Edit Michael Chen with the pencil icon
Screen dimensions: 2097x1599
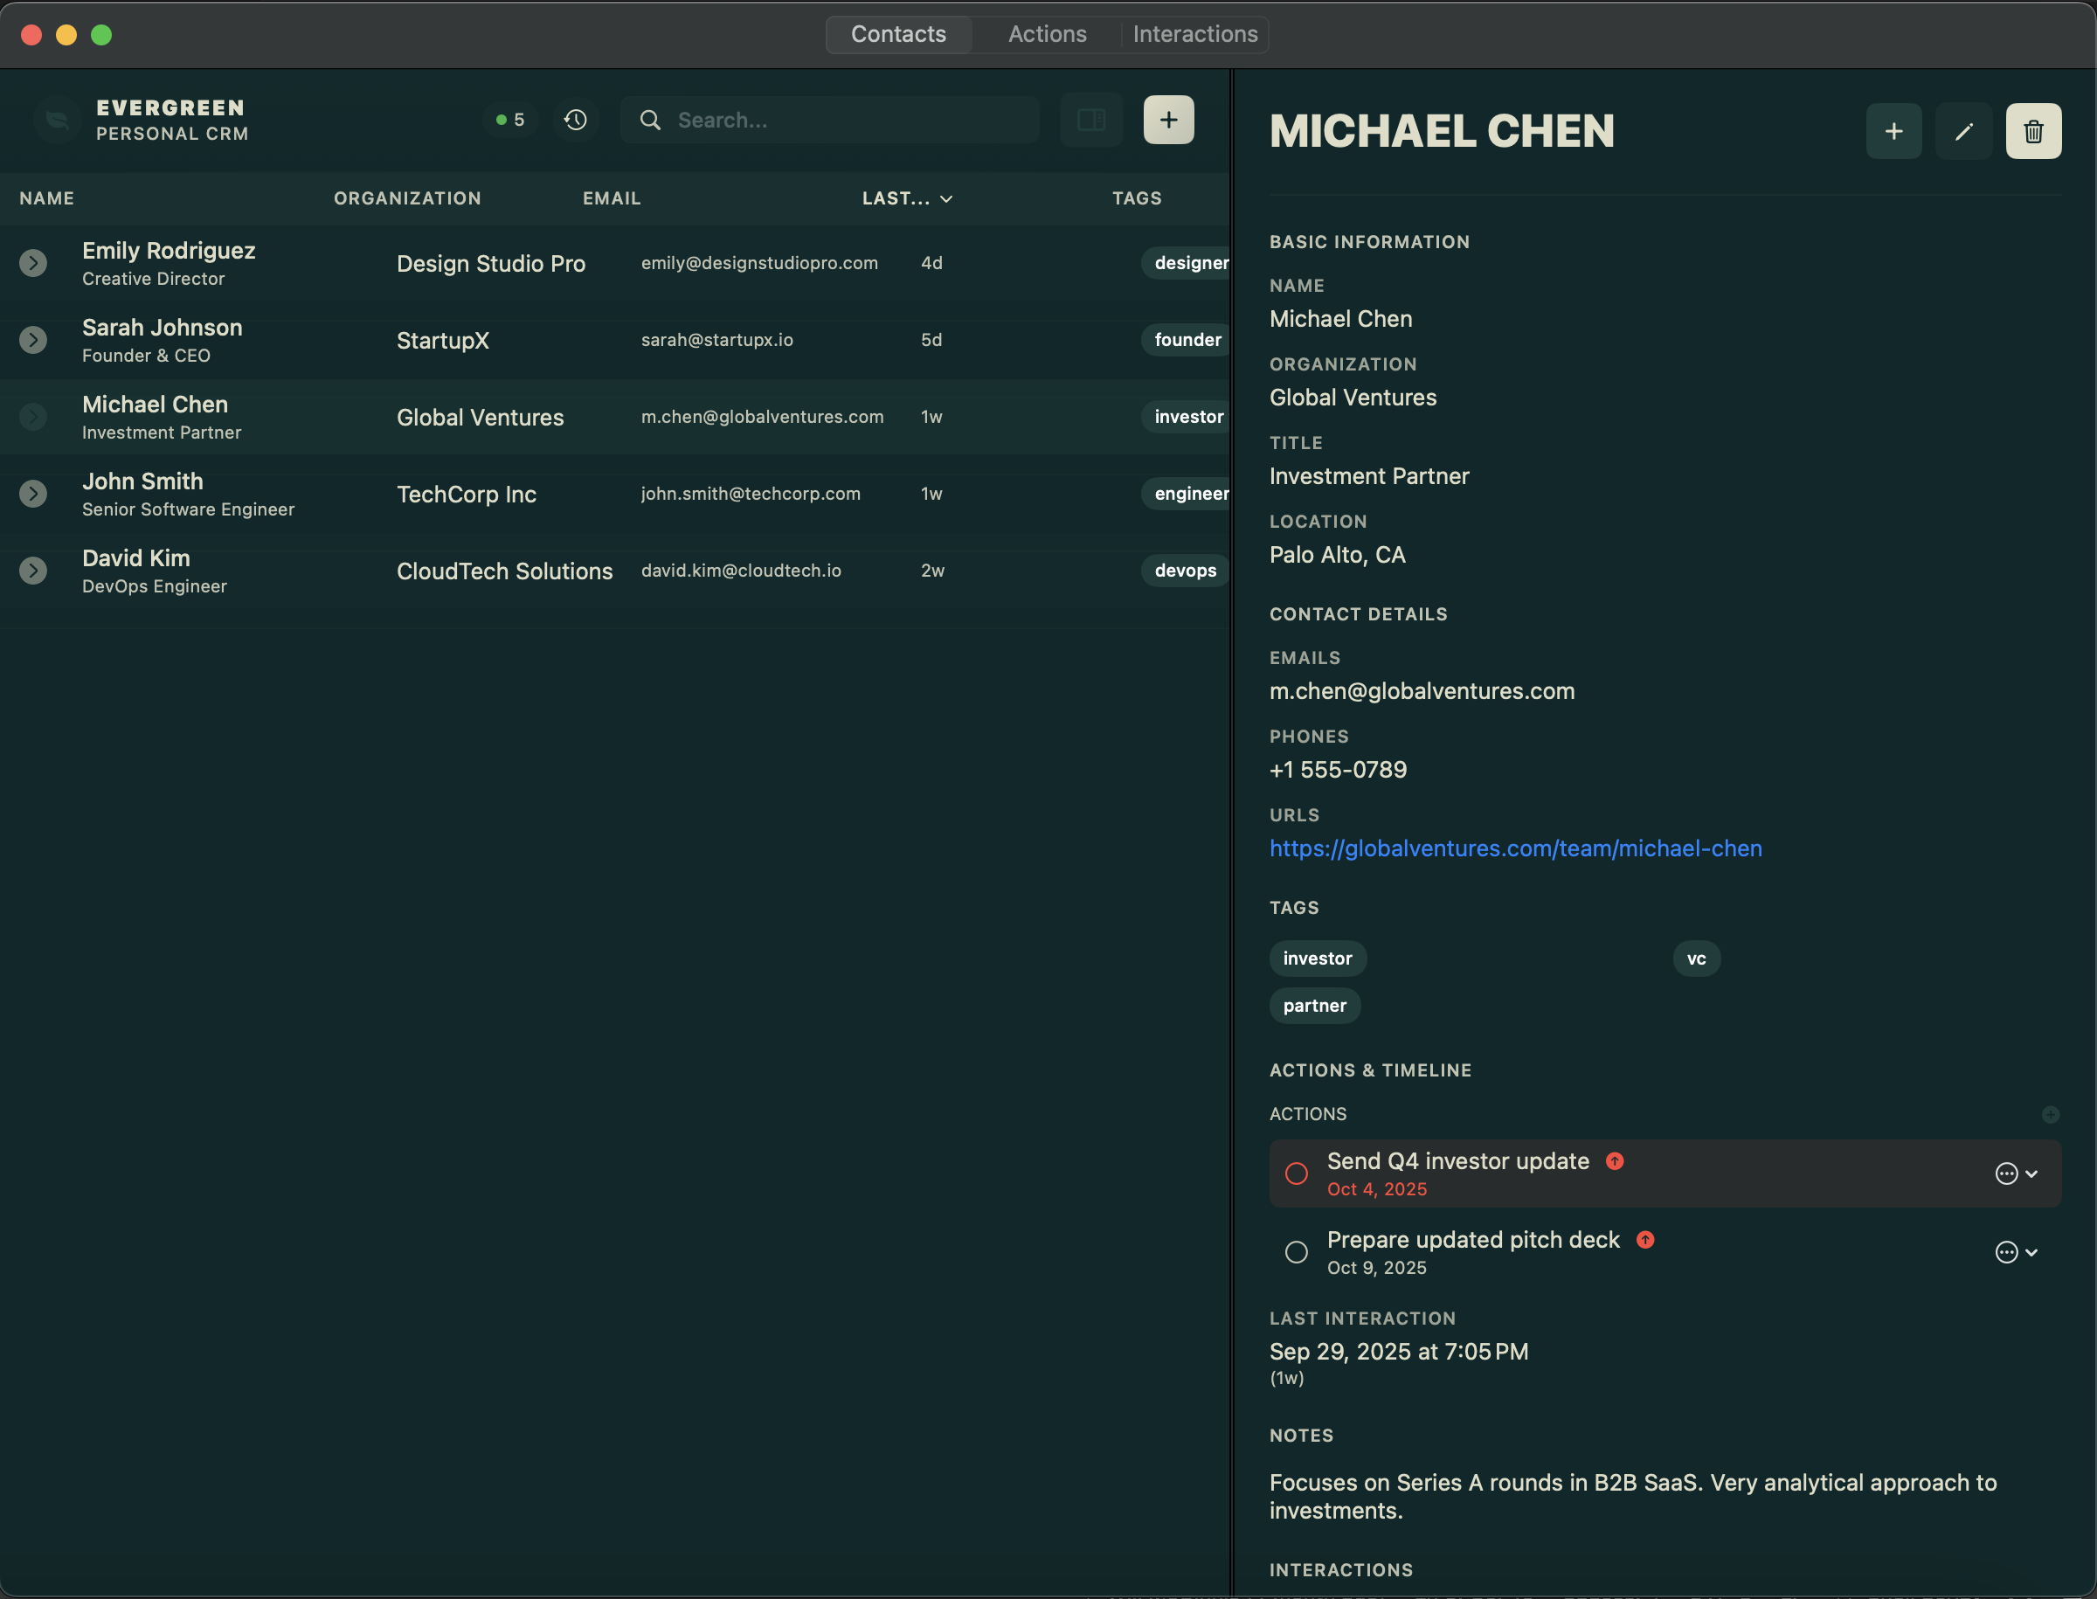tap(1963, 130)
